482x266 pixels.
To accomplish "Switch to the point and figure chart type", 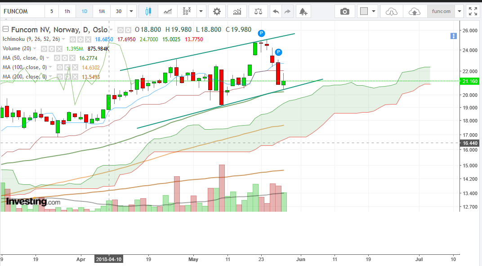I will coord(187,11).
